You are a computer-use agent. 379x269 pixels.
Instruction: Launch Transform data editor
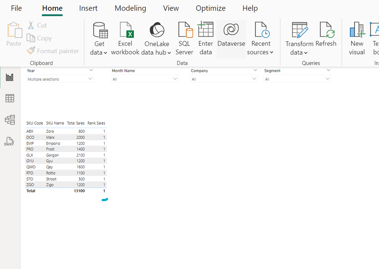299,39
